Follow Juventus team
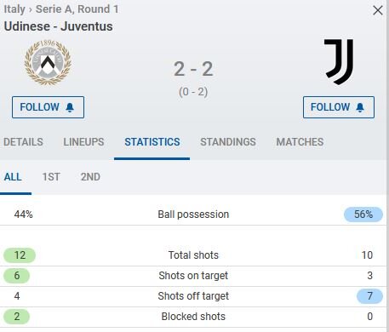The height and width of the screenshot is (332, 389). pyautogui.click(x=339, y=107)
